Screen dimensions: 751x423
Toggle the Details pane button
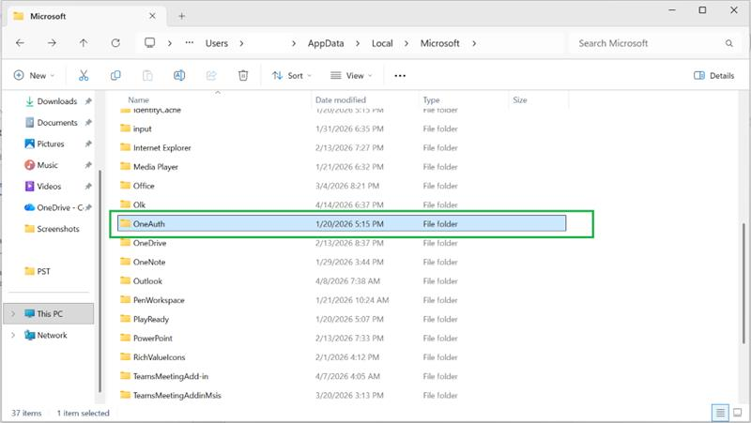[x=714, y=76]
